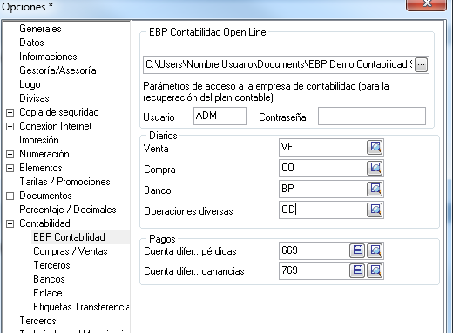Select Compras / Ventas under Contabilidad

[x=71, y=251]
